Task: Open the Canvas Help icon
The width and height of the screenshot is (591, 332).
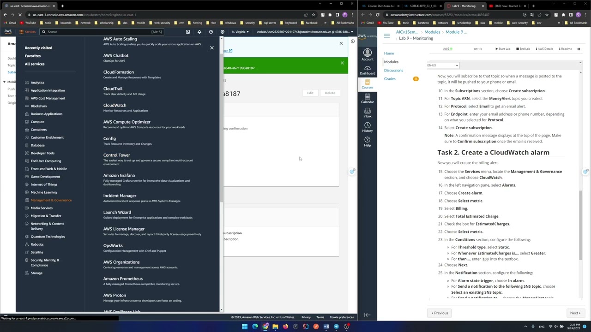Action: [368, 142]
